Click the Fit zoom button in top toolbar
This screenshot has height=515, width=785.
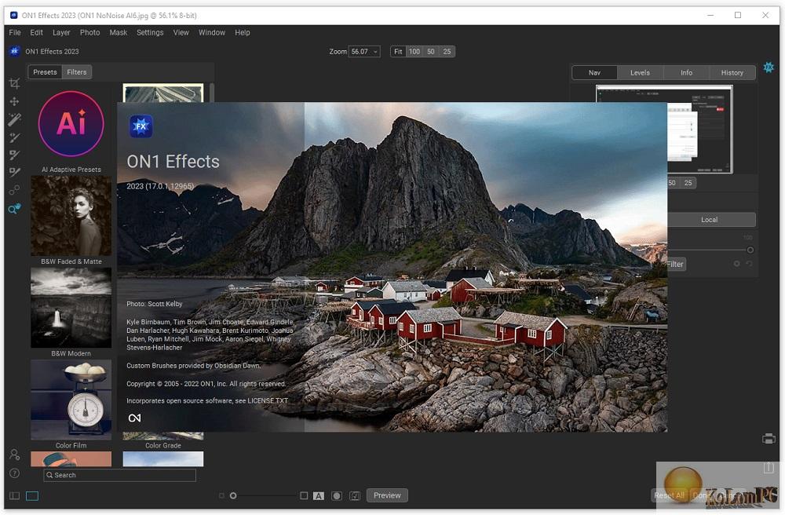(398, 52)
